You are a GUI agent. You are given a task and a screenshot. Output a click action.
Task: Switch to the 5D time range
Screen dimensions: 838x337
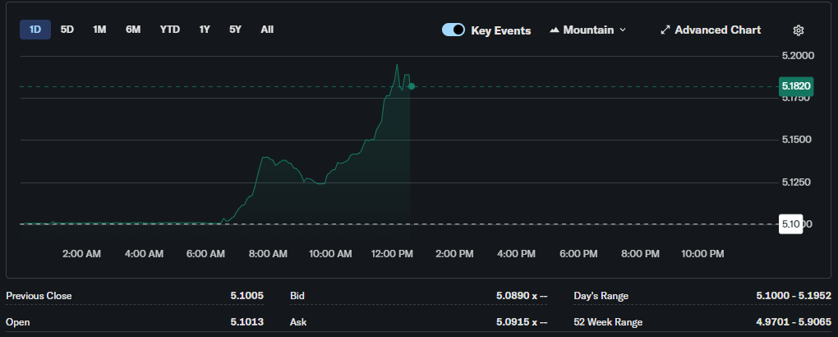click(67, 30)
